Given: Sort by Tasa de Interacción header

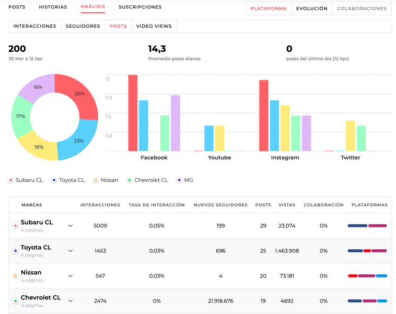Looking at the screenshot, I should 157,205.
